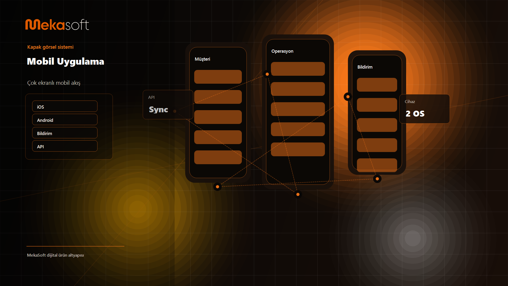This screenshot has width=508, height=286.
Task: Click the orange node below the Müşteri phone
Action: click(217, 187)
